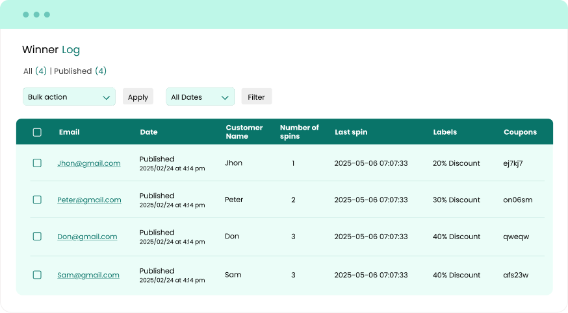Click the Don@gmail.com email link

tap(87, 237)
